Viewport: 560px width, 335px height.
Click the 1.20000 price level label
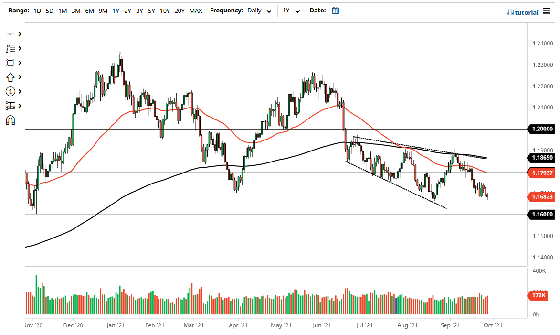coord(542,129)
